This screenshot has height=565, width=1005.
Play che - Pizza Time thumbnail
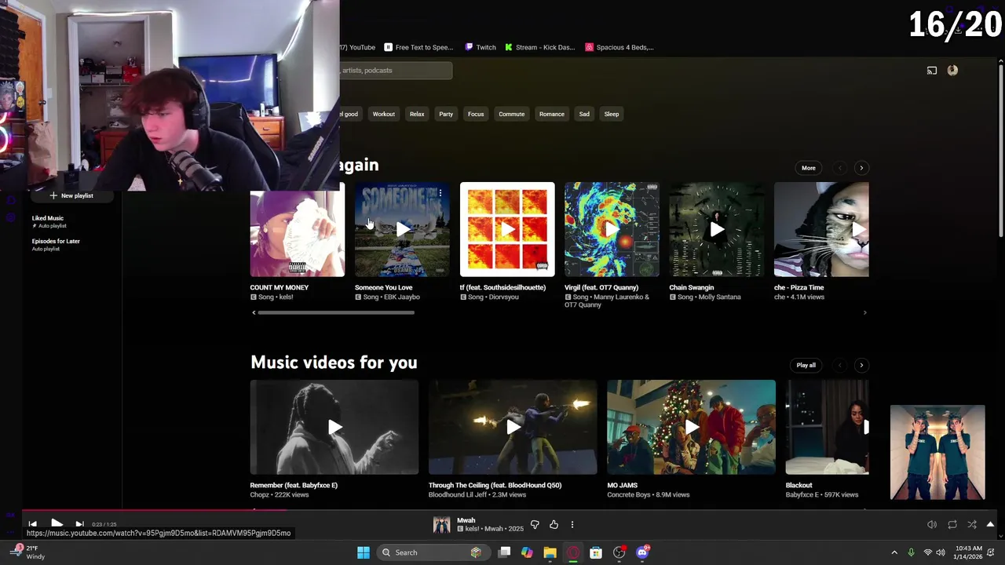click(x=821, y=229)
